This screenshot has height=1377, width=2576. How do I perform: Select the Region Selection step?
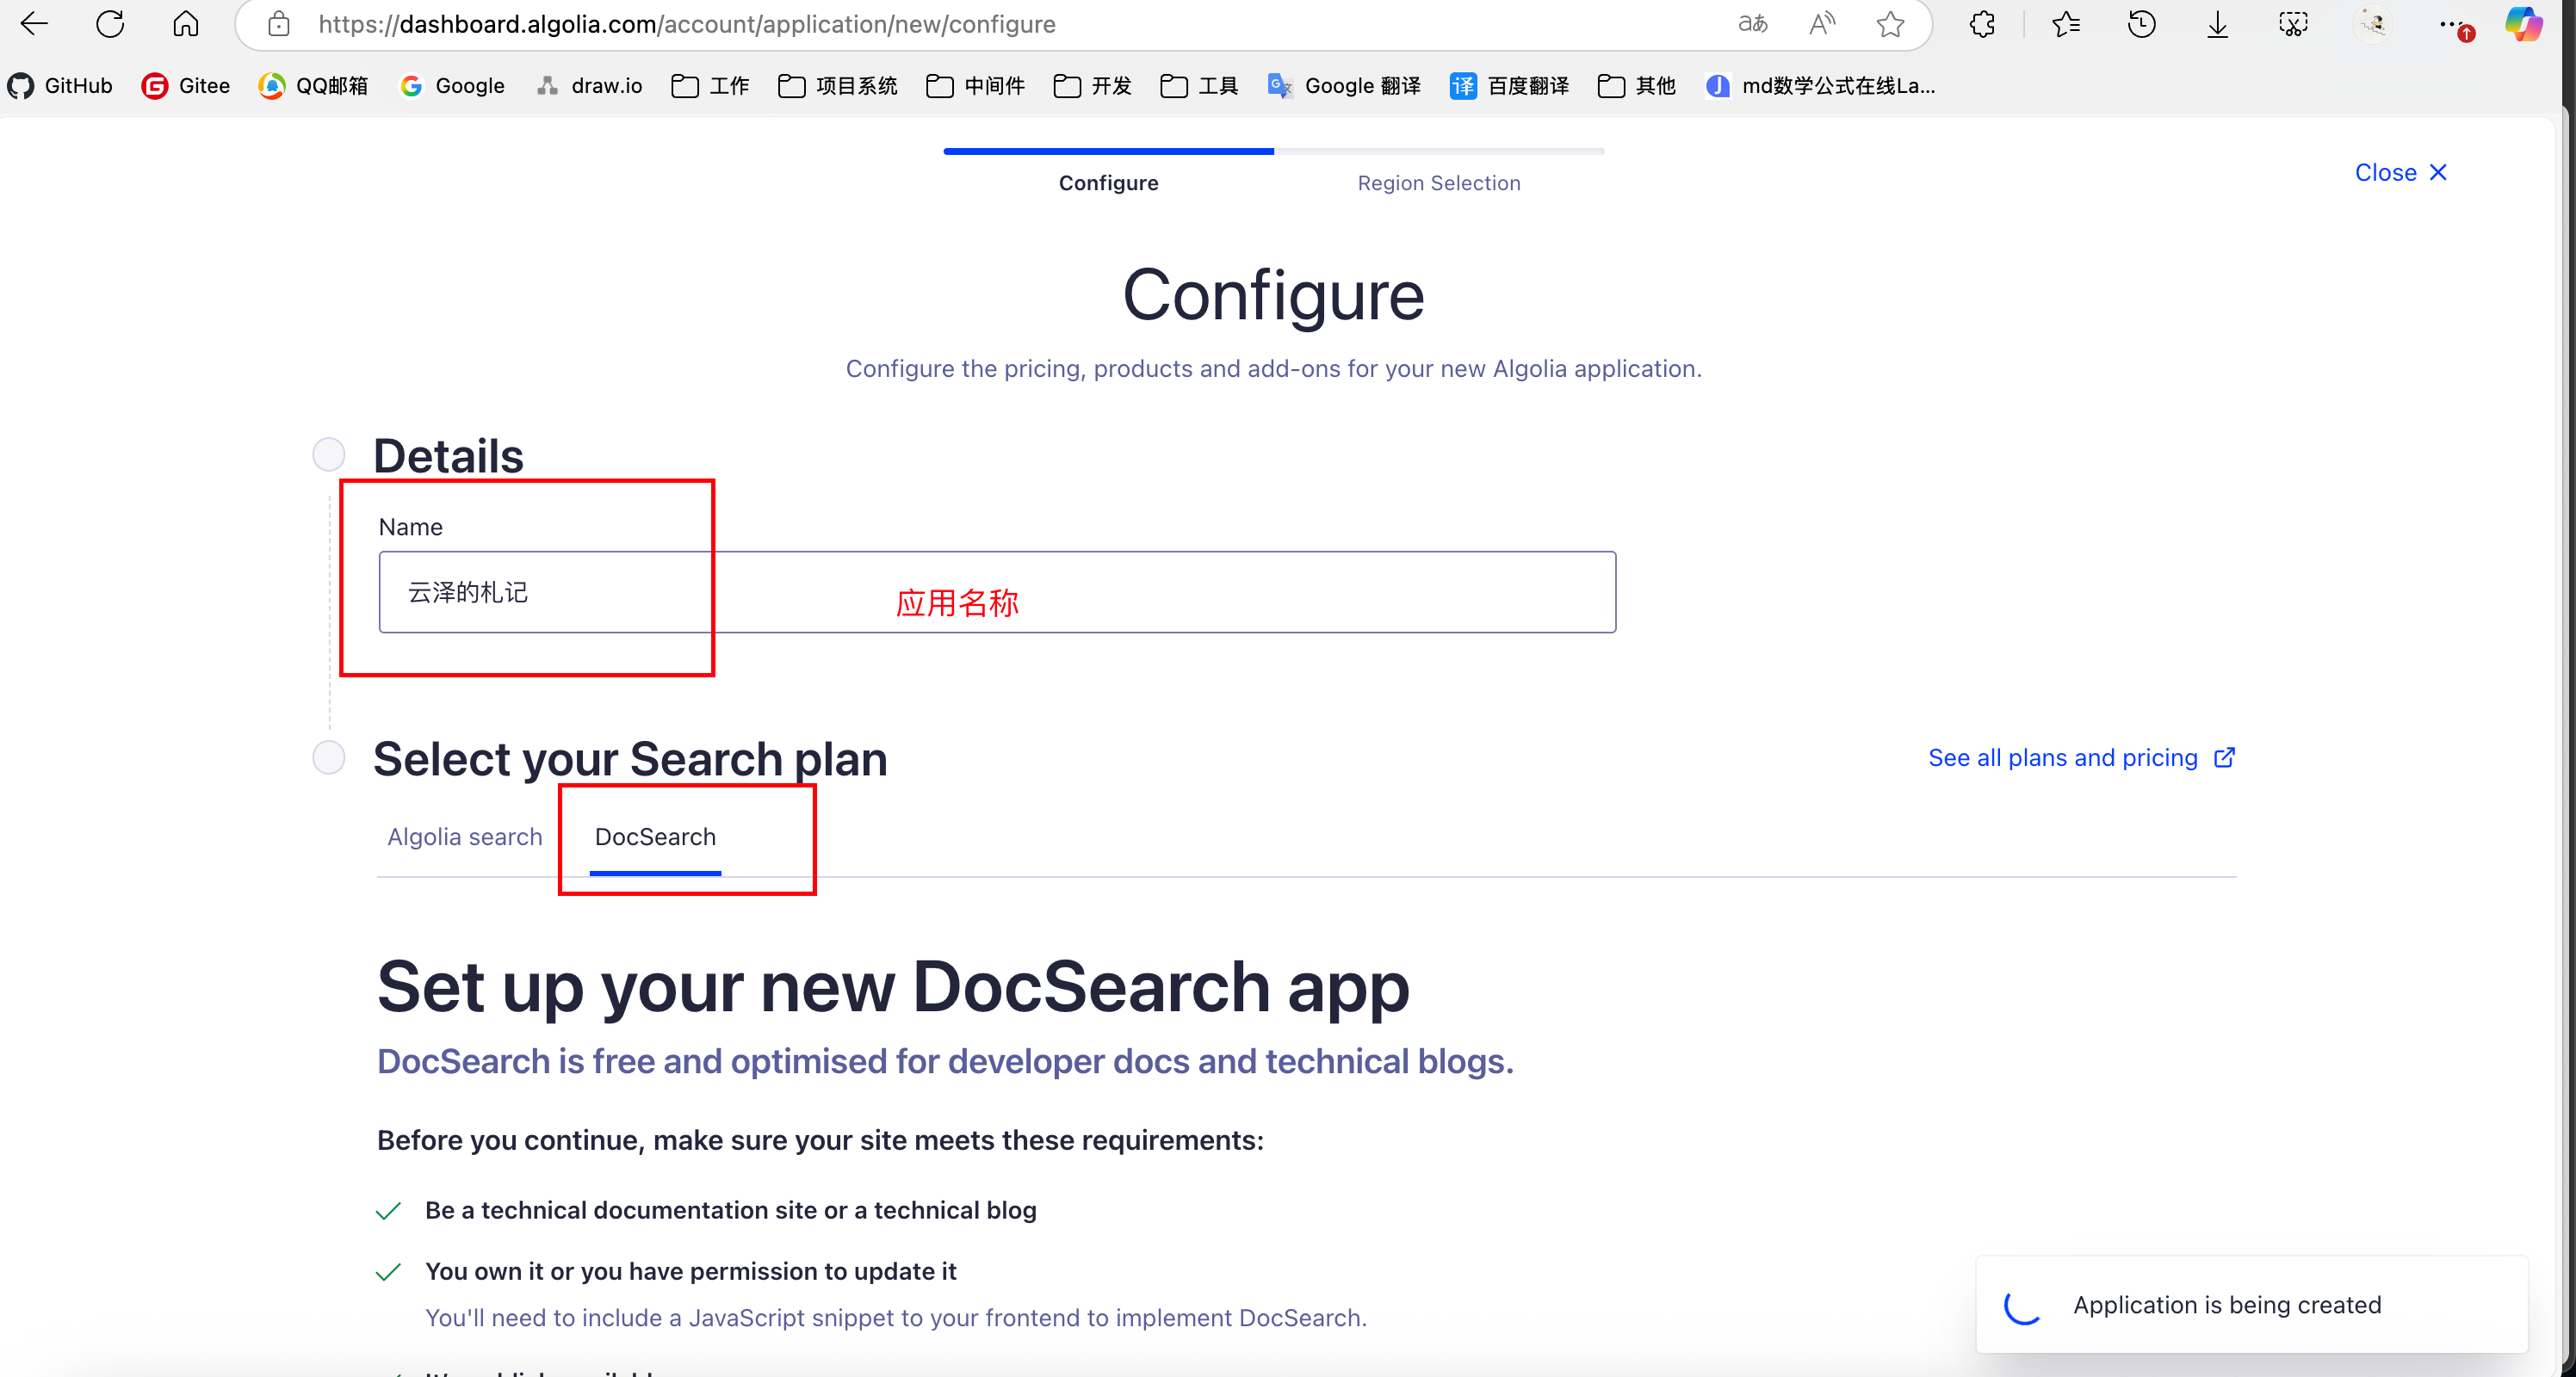(x=1438, y=182)
